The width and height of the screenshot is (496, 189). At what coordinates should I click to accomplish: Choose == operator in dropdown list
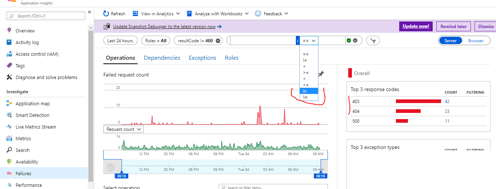(309, 54)
